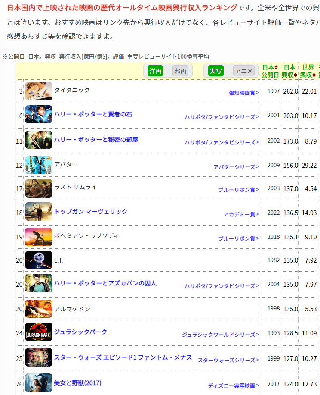Open ハリー・ポッターと秘密の部屋 title link
The image size is (320, 395).
(x=96, y=140)
